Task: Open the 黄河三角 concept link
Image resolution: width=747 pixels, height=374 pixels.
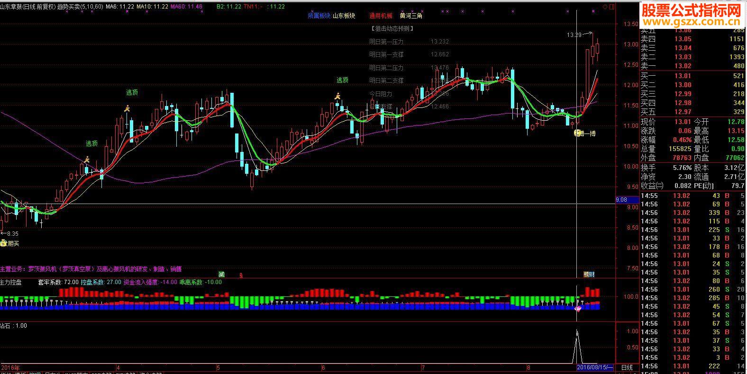Action: pyautogui.click(x=411, y=16)
